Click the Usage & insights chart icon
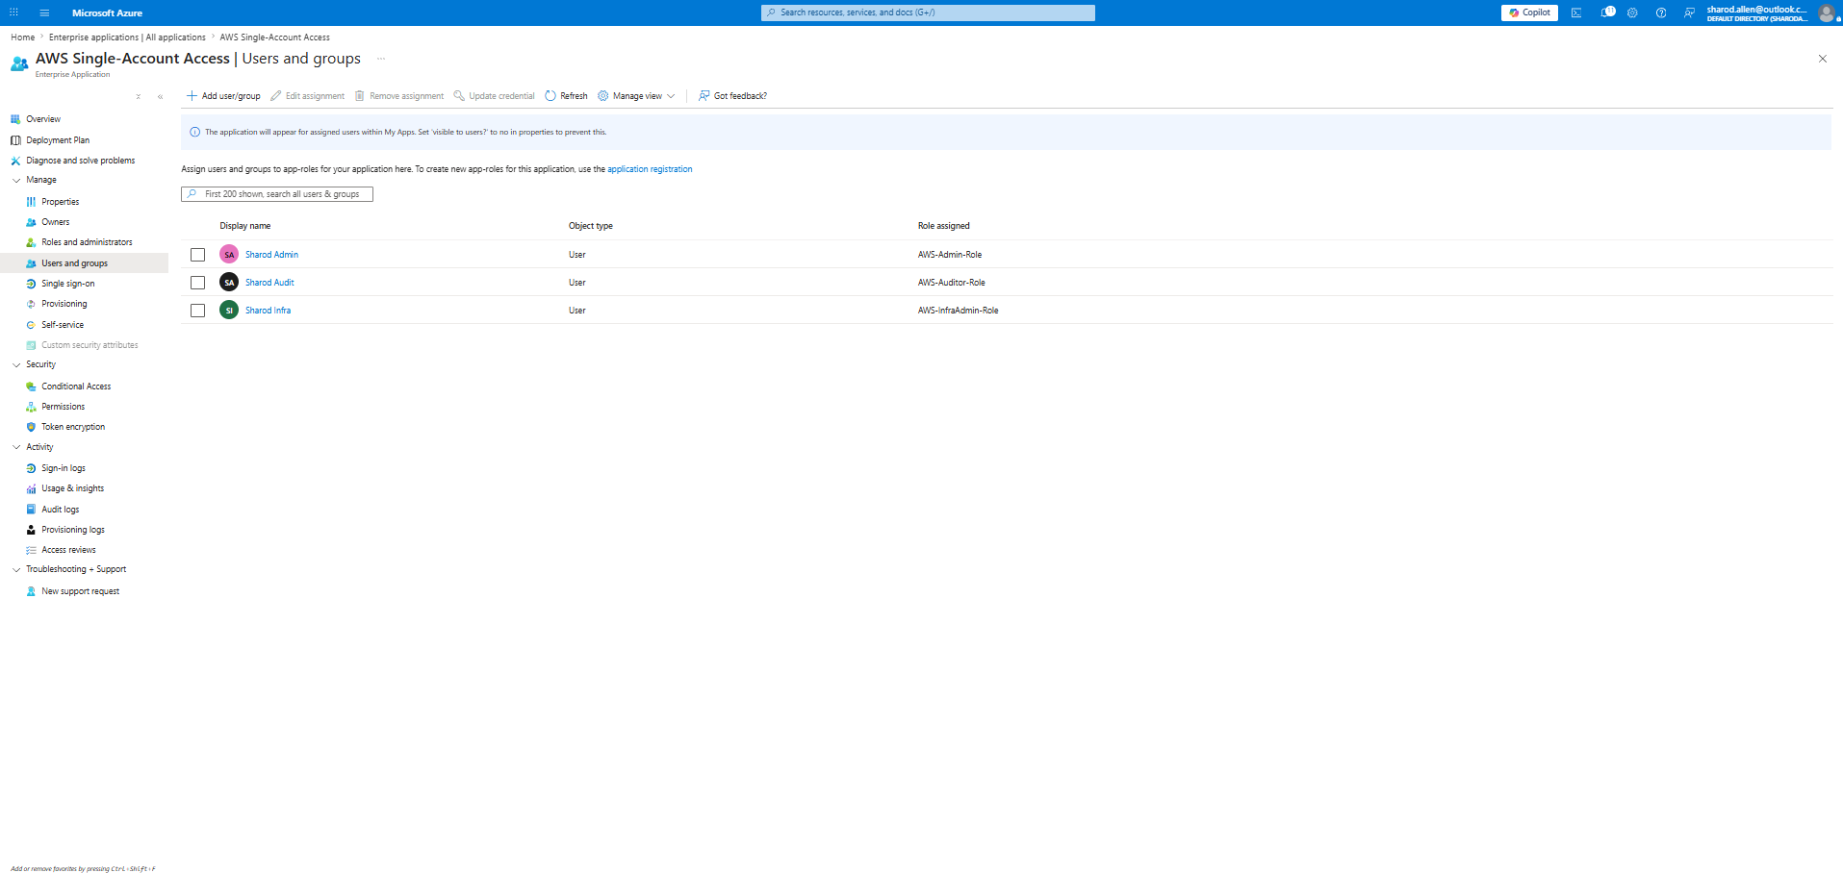 pos(31,488)
